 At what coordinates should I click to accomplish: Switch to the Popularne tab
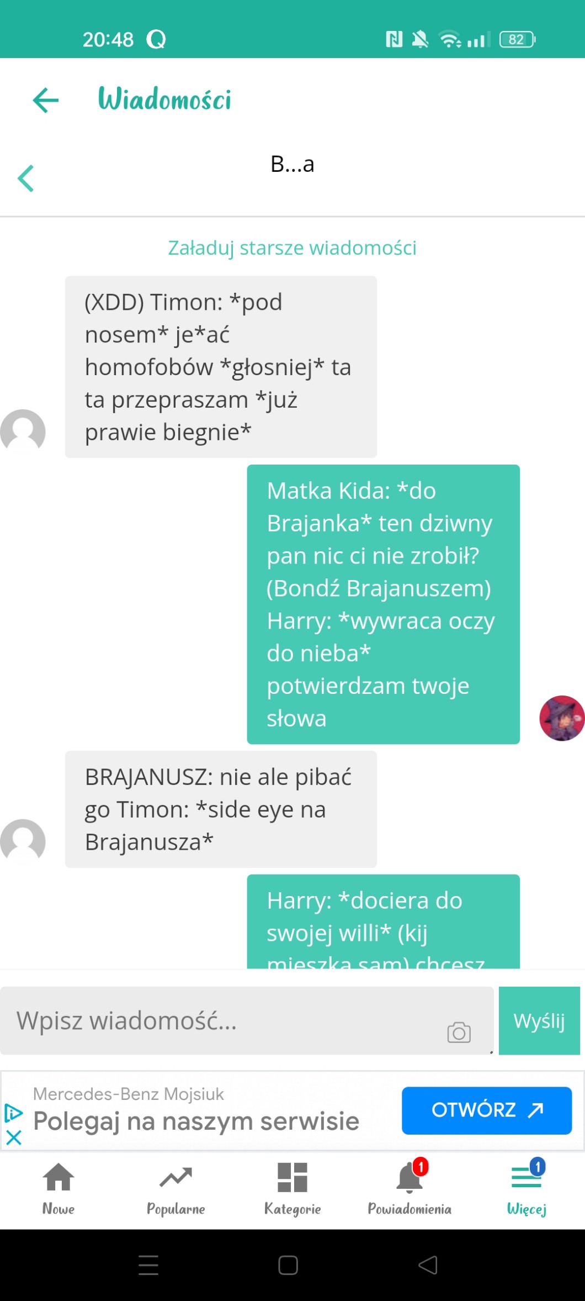[175, 1188]
